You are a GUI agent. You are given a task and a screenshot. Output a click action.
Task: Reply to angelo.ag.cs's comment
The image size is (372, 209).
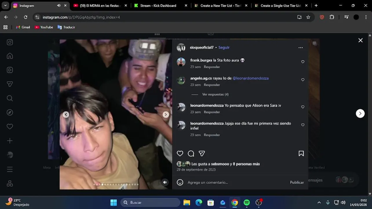click(212, 85)
